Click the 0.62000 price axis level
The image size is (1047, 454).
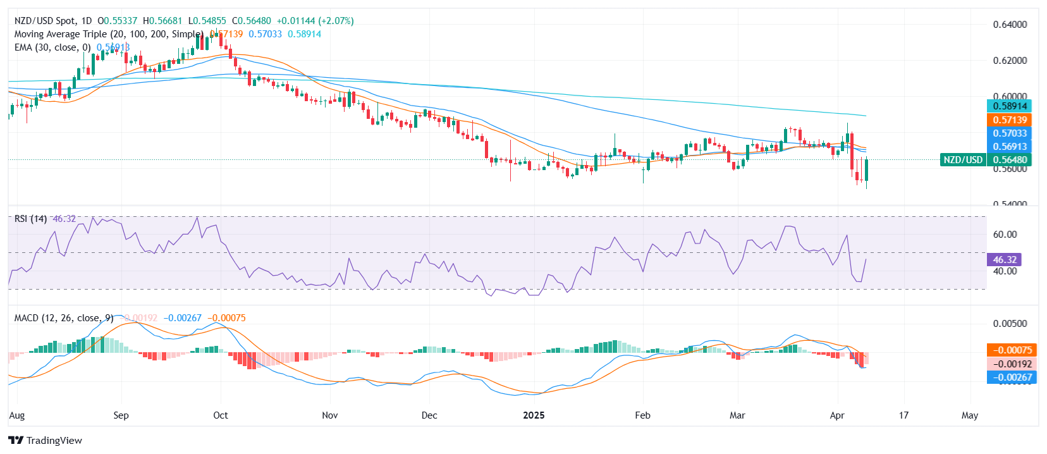click(x=1010, y=61)
